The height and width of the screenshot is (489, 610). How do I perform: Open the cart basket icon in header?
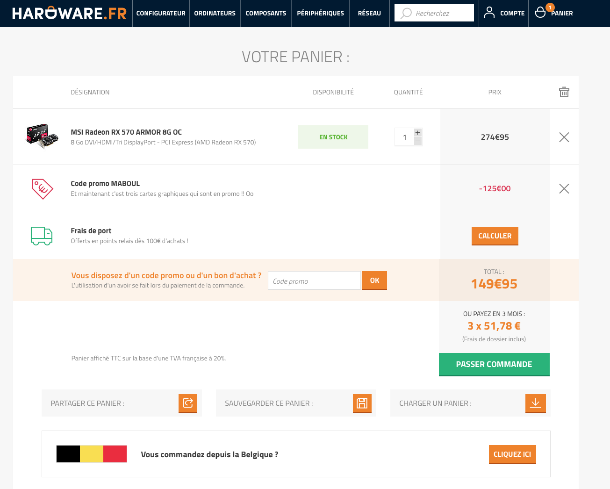click(541, 13)
